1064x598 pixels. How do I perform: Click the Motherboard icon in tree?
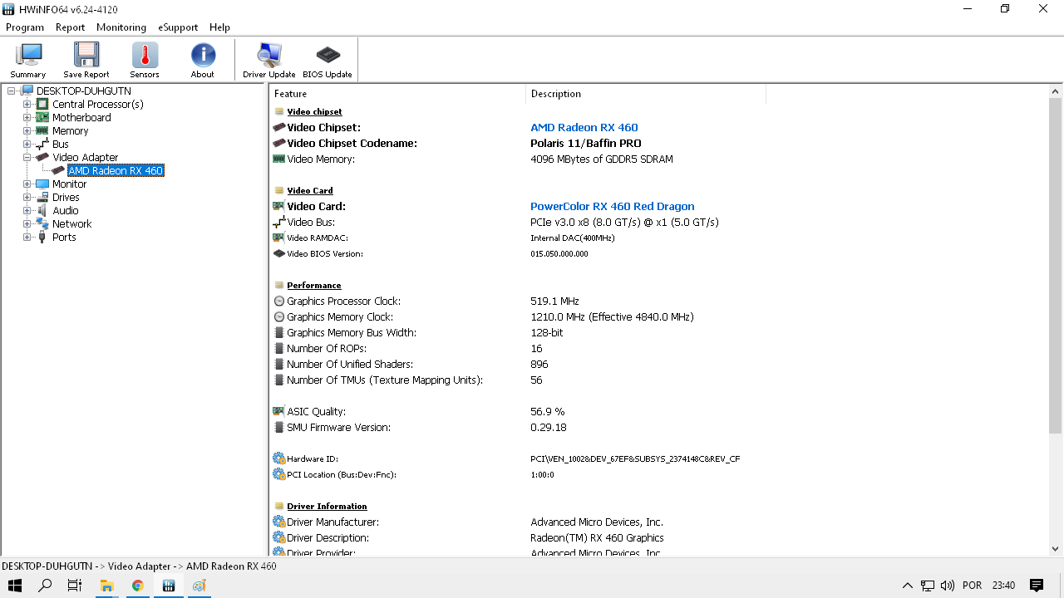tap(42, 118)
